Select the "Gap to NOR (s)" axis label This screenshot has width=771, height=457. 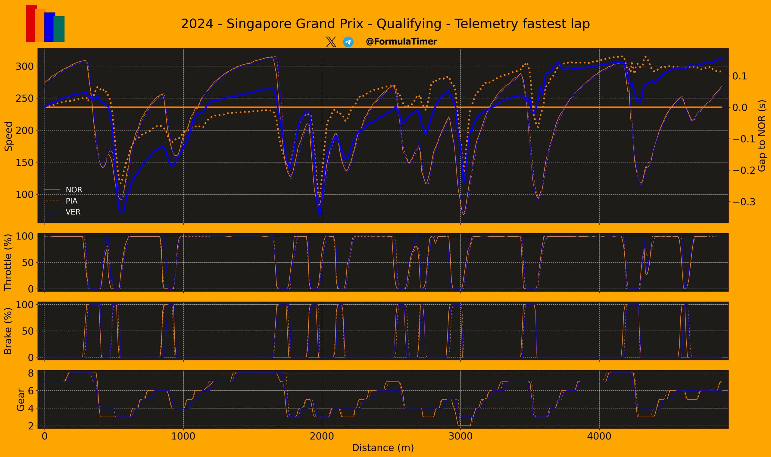[x=761, y=136]
